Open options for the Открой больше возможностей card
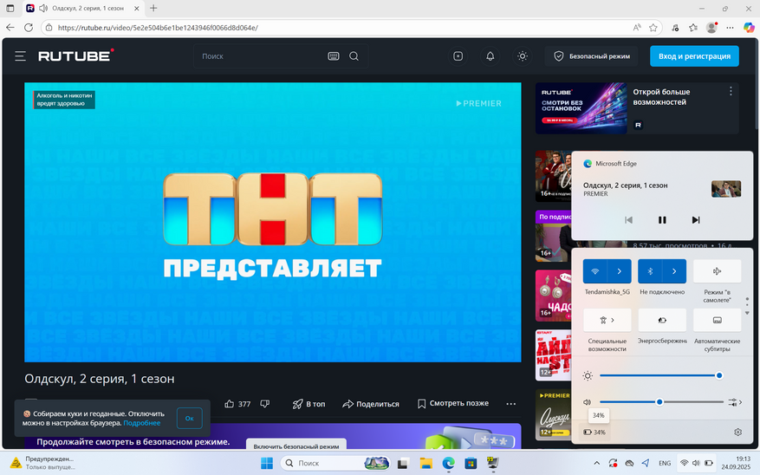The width and height of the screenshot is (760, 475). (x=731, y=91)
